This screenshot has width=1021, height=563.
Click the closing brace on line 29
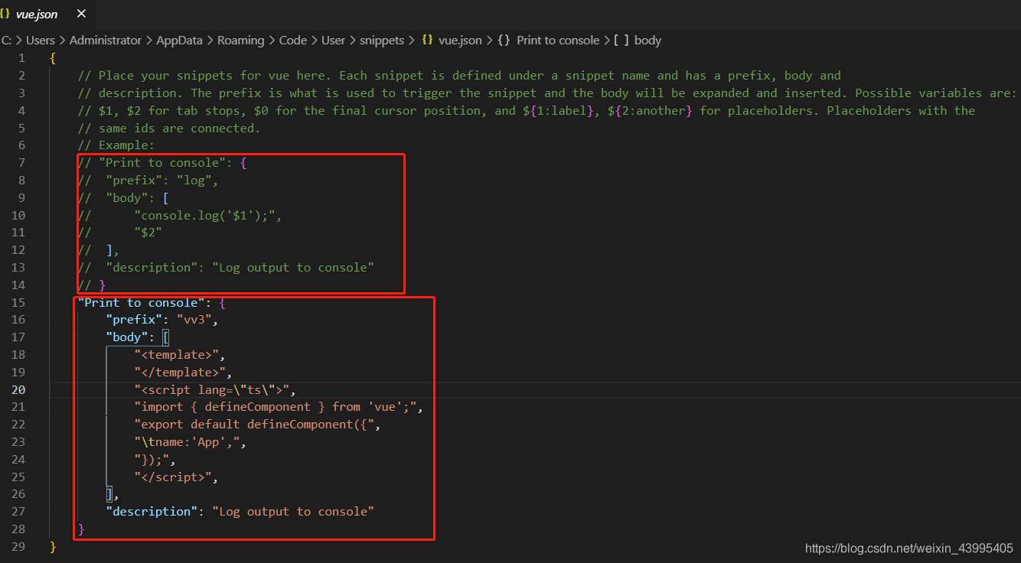(52, 546)
